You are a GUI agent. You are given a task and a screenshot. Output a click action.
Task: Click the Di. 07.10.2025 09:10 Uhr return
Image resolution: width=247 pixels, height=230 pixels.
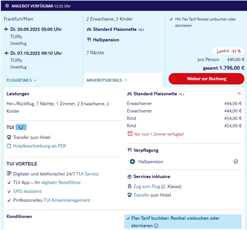36,53
